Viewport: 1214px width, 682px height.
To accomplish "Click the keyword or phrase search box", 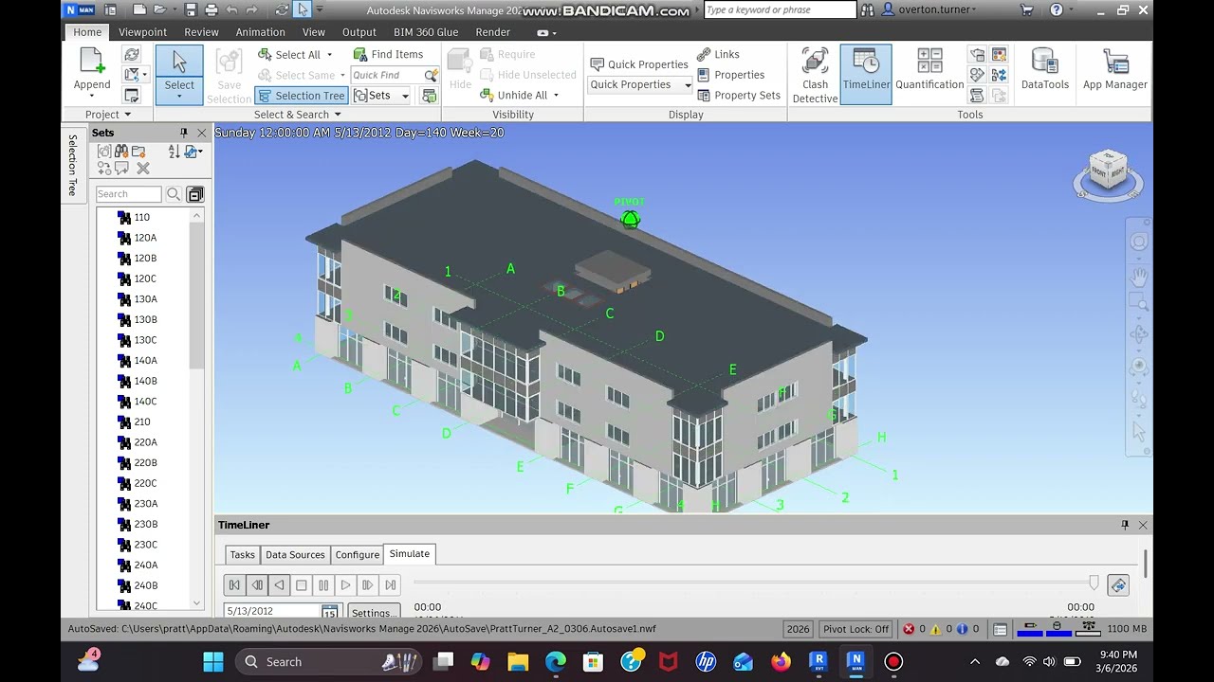I will click(x=780, y=10).
